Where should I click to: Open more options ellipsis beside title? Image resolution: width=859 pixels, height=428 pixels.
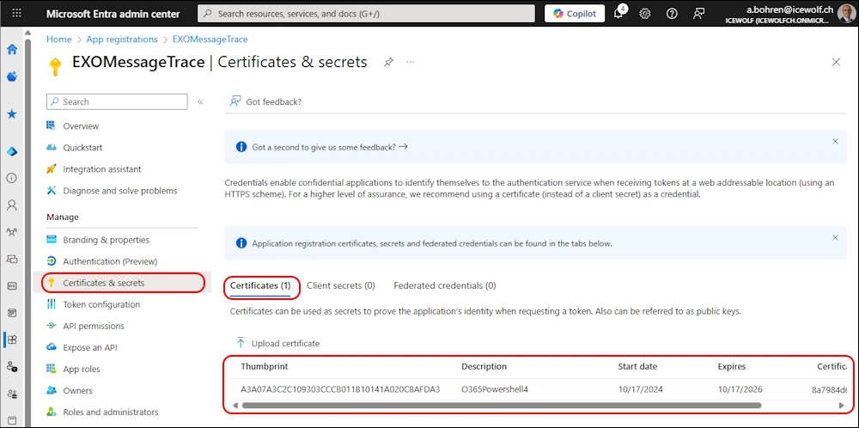pyautogui.click(x=411, y=62)
